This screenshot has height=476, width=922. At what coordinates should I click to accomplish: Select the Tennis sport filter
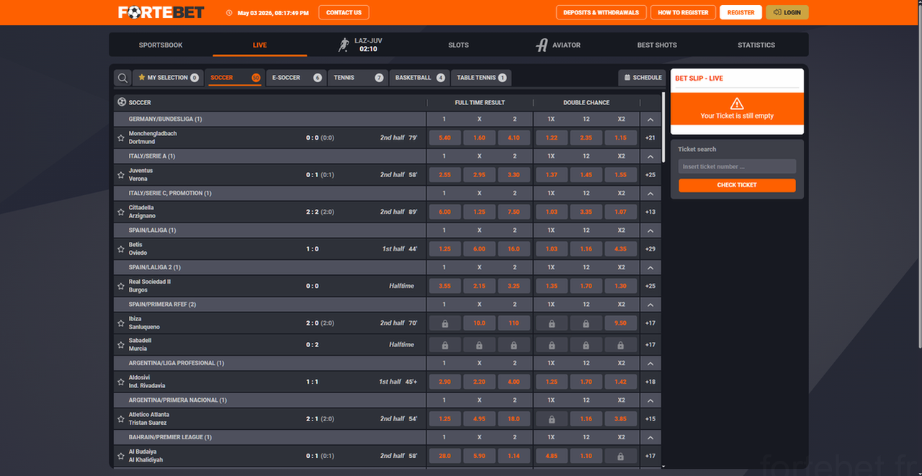pos(358,78)
